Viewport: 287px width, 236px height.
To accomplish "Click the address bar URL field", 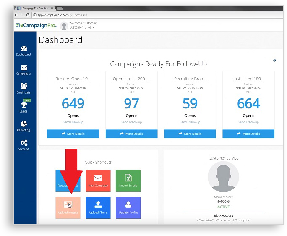I will [157, 15].
